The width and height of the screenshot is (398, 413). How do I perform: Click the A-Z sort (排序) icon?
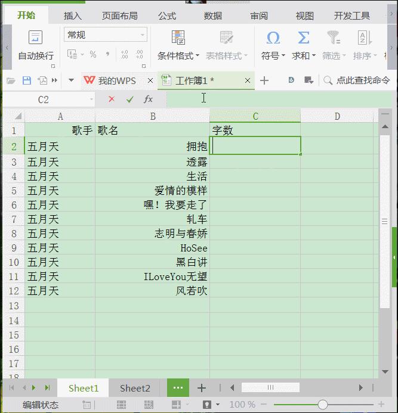tap(365, 38)
